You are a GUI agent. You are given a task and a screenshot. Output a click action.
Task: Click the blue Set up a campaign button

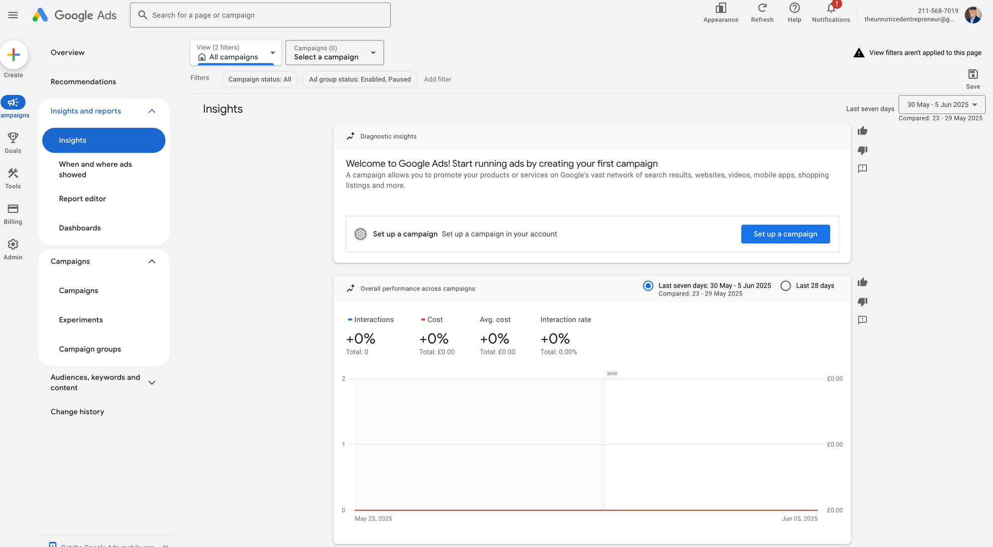pyautogui.click(x=785, y=234)
